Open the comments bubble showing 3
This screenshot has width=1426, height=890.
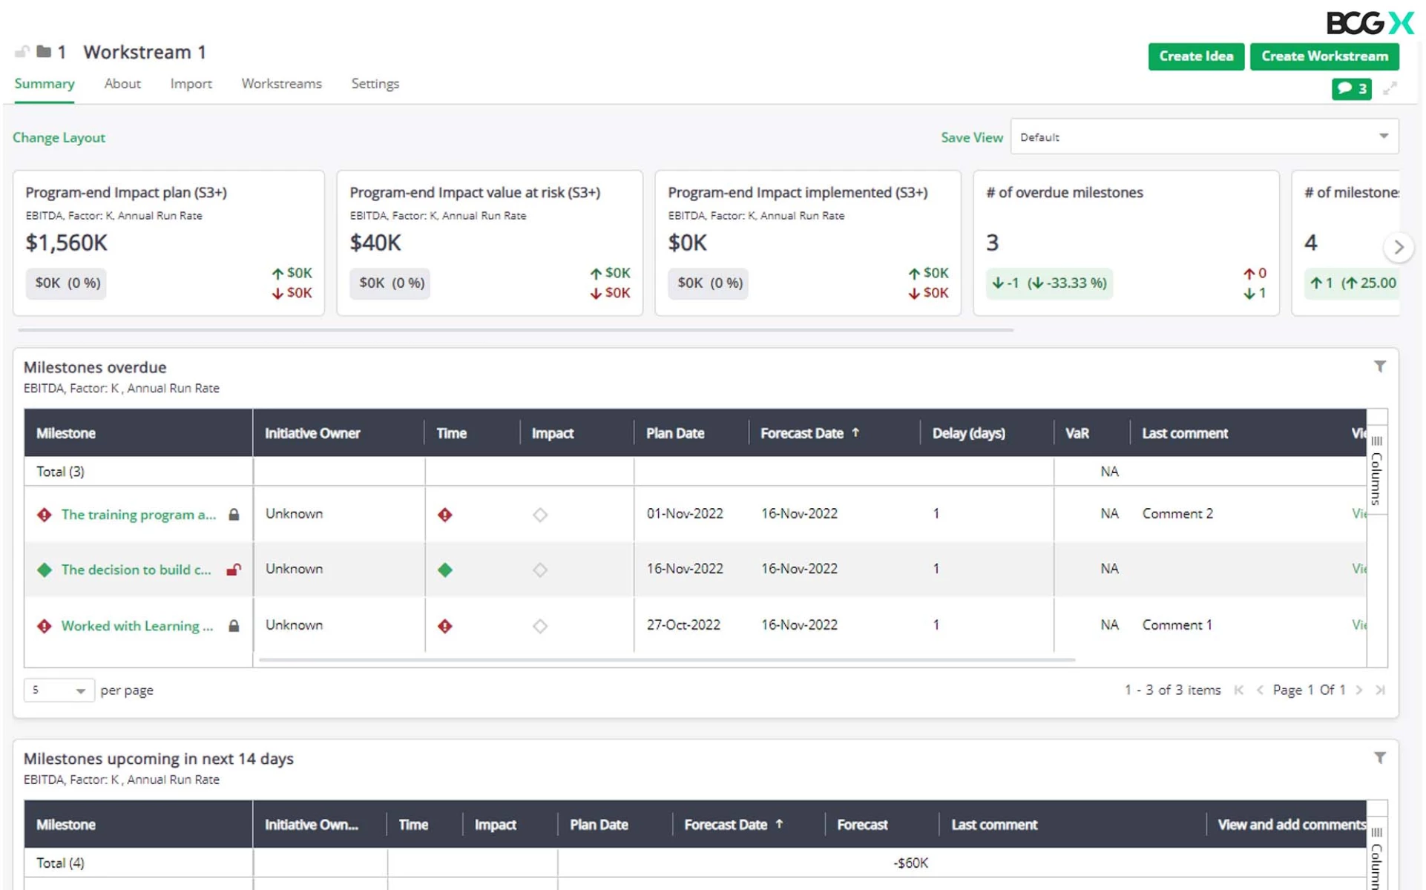1352,89
